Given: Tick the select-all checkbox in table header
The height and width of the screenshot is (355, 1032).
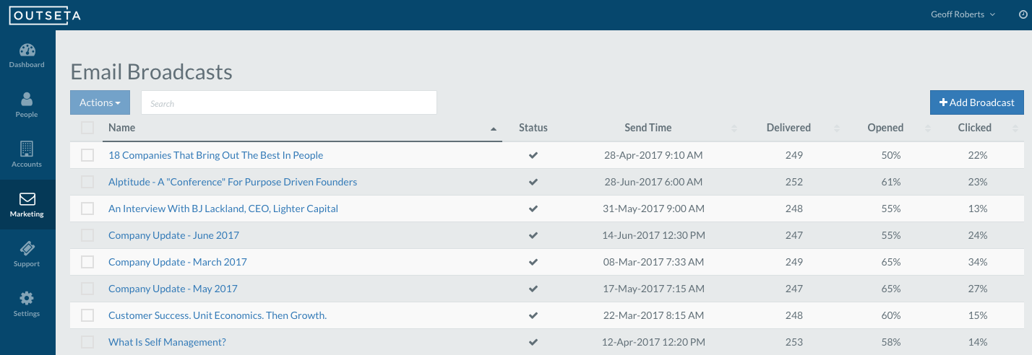Looking at the screenshot, I should 87,128.
